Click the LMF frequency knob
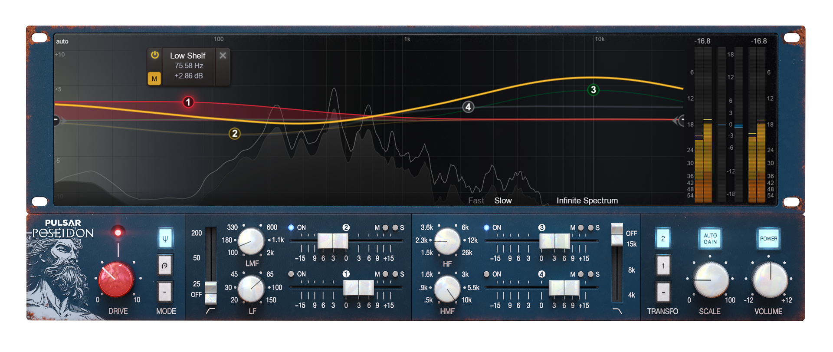The width and height of the screenshot is (833, 352). pos(251,241)
